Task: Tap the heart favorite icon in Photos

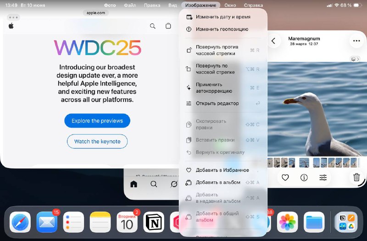Action: [x=285, y=178]
